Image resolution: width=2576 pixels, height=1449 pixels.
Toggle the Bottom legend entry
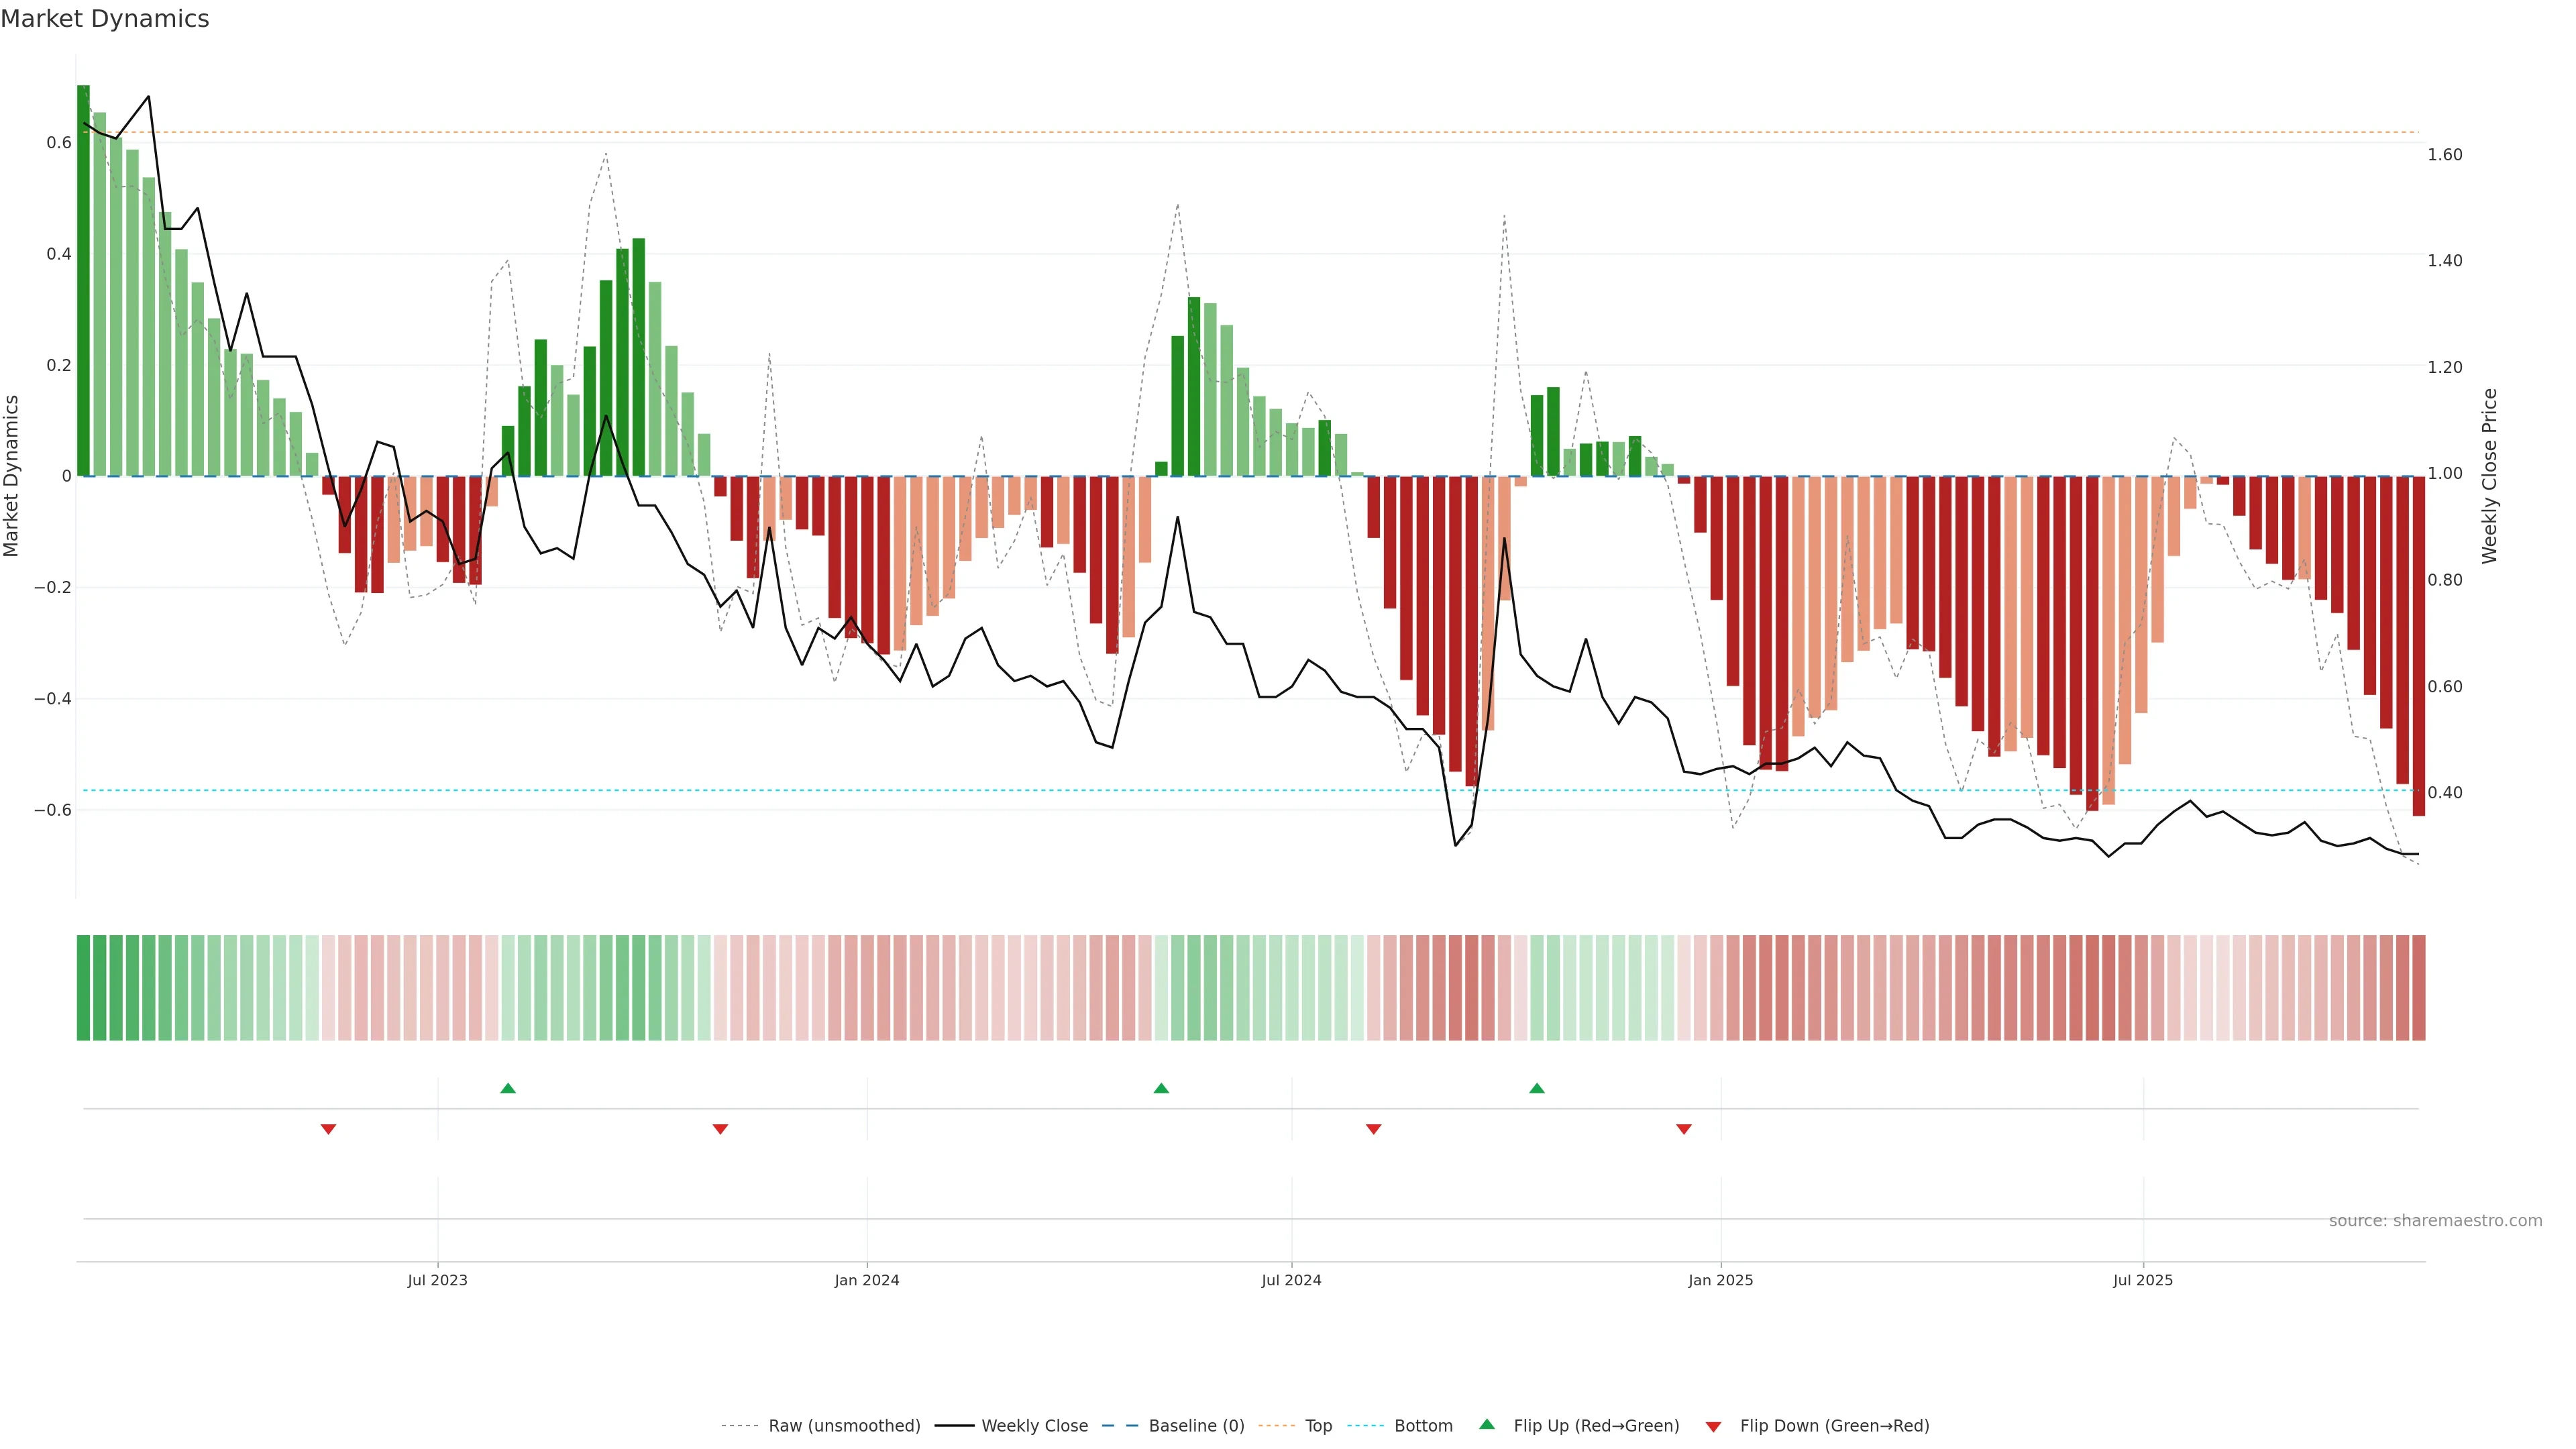1423,1426
